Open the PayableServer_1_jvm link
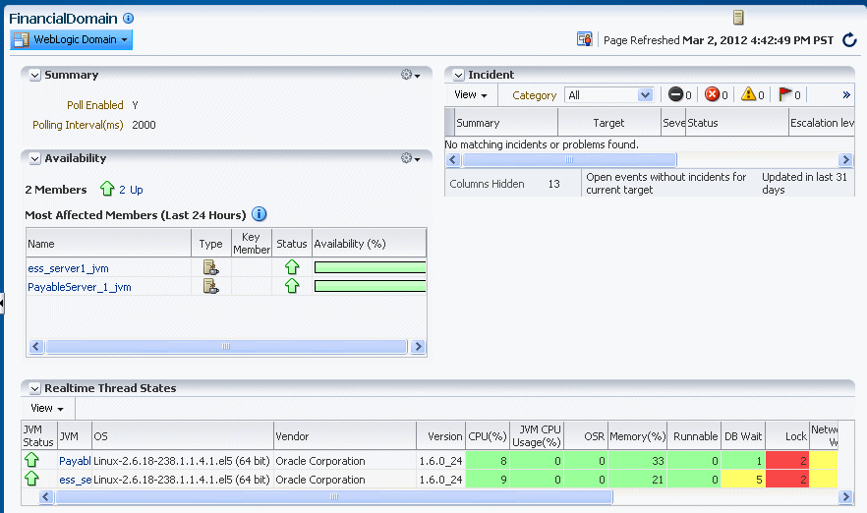This screenshot has height=513, width=867. click(x=80, y=287)
